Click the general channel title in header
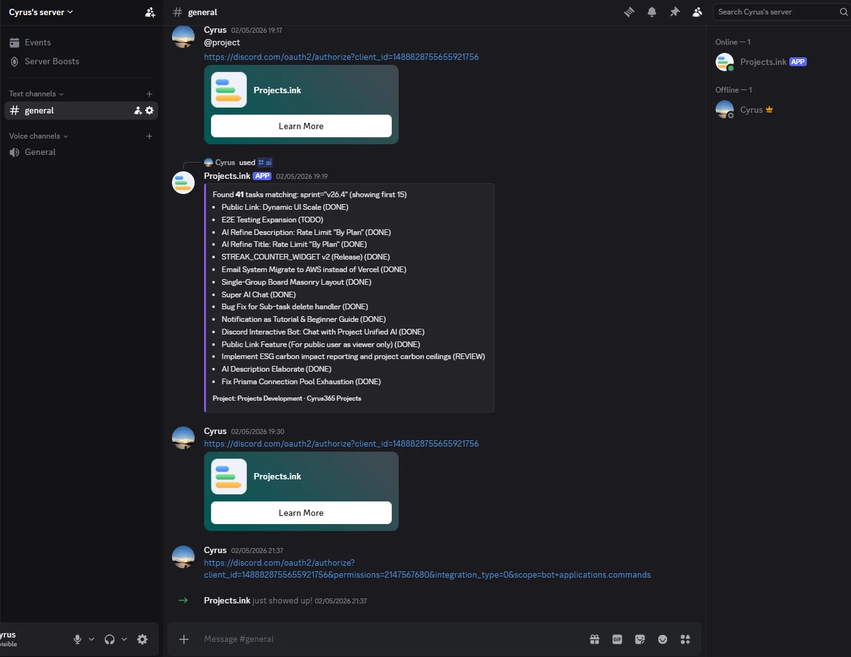 (202, 12)
